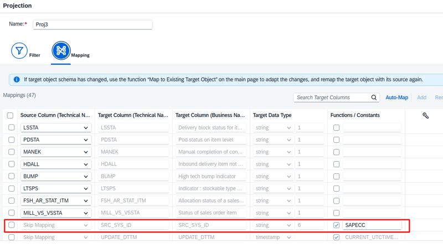Click the search magnifier icon
The height and width of the screenshot is (247, 443).
coord(374,97)
